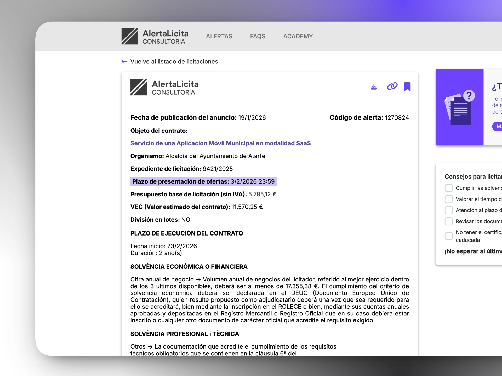Follow 'Vuelve al listado de licitaciones' link
The width and height of the screenshot is (502, 376).
pos(174,62)
